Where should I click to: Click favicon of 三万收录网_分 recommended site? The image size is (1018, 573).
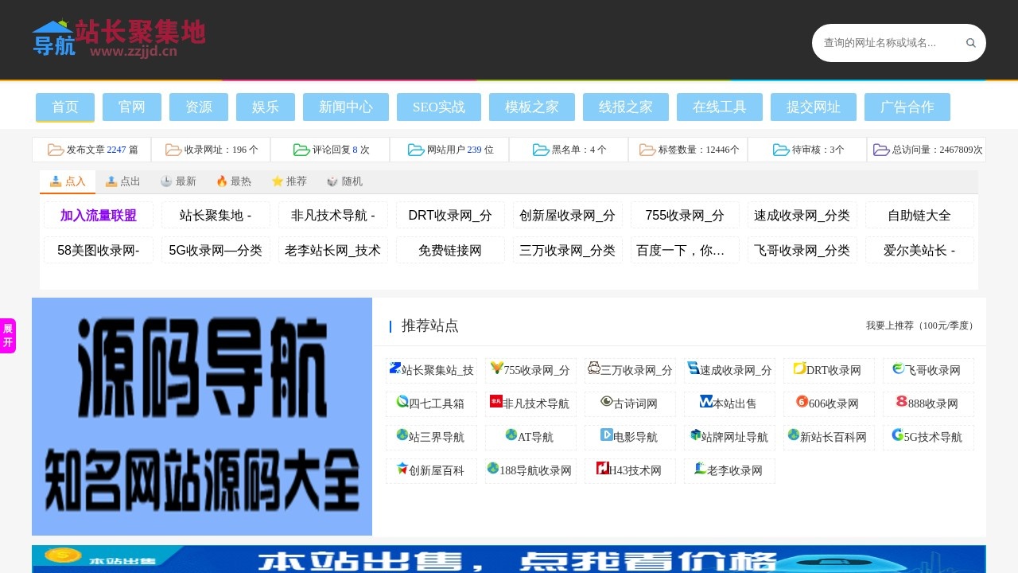click(x=594, y=368)
